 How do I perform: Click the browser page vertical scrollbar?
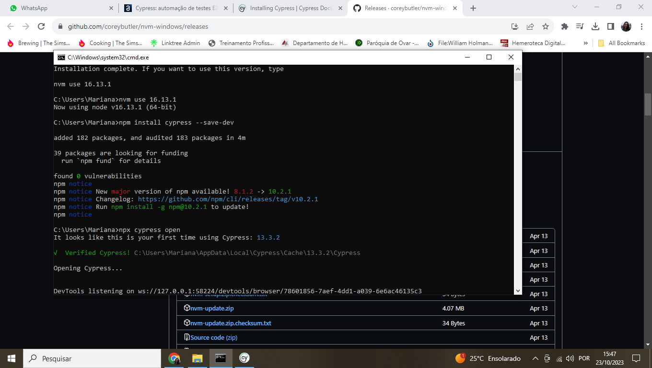tap(648, 104)
